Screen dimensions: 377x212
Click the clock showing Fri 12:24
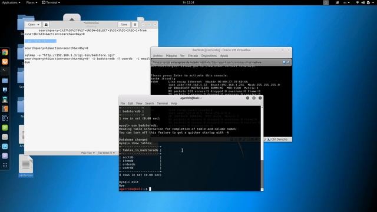[188, 2]
